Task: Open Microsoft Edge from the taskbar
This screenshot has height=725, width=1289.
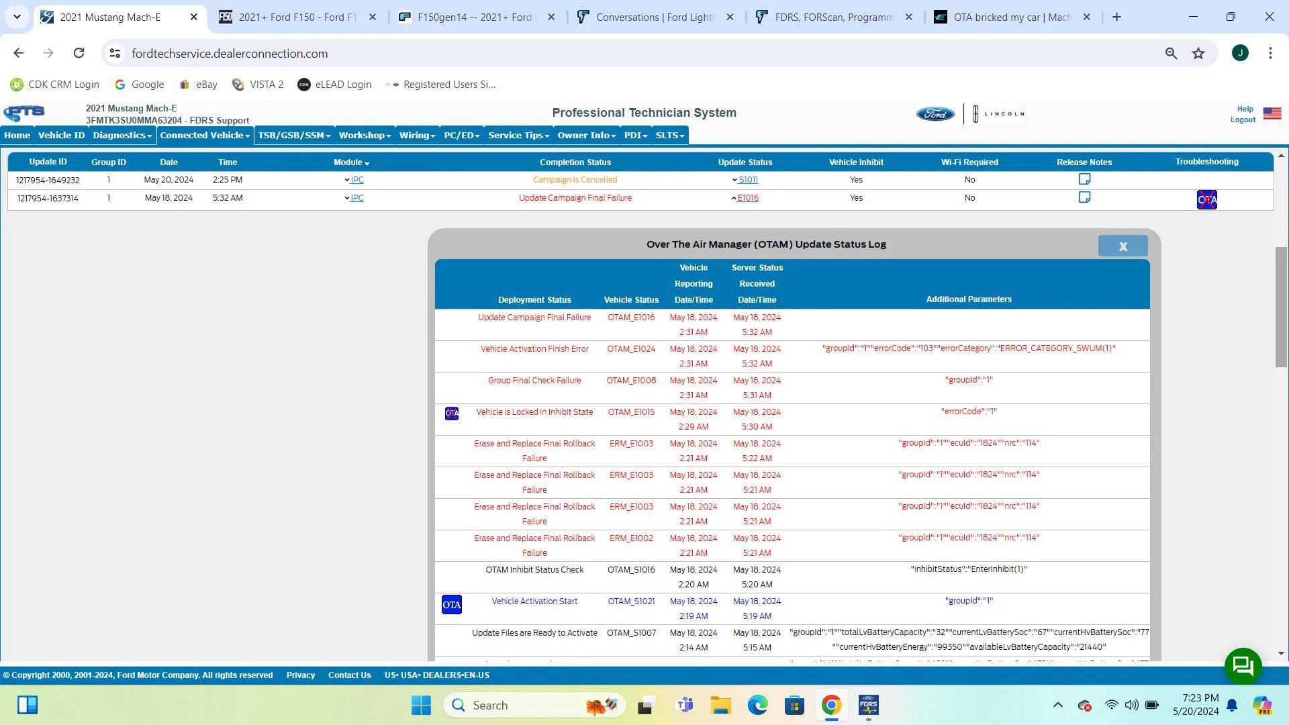Action: 758,706
